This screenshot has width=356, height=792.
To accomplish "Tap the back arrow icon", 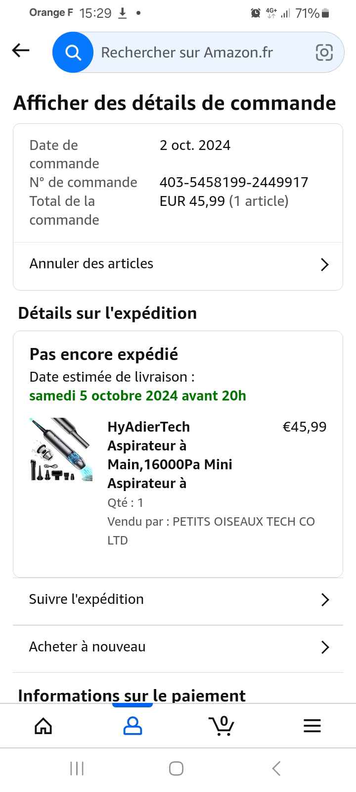I will click(x=21, y=50).
